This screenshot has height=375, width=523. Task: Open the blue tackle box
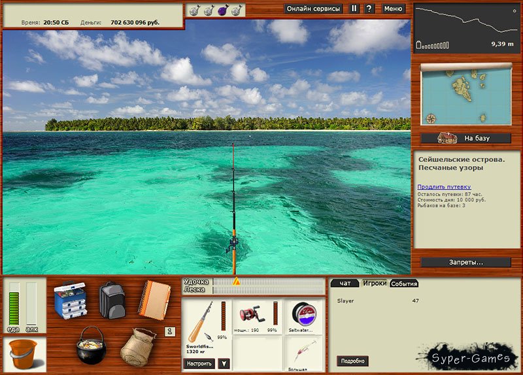(x=70, y=300)
